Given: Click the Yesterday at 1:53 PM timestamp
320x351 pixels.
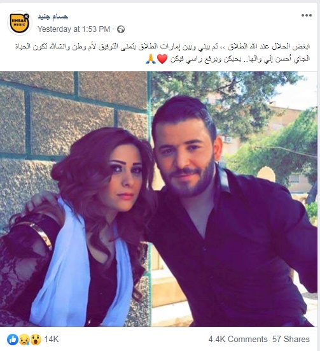Looking at the screenshot, I should click(x=74, y=29).
